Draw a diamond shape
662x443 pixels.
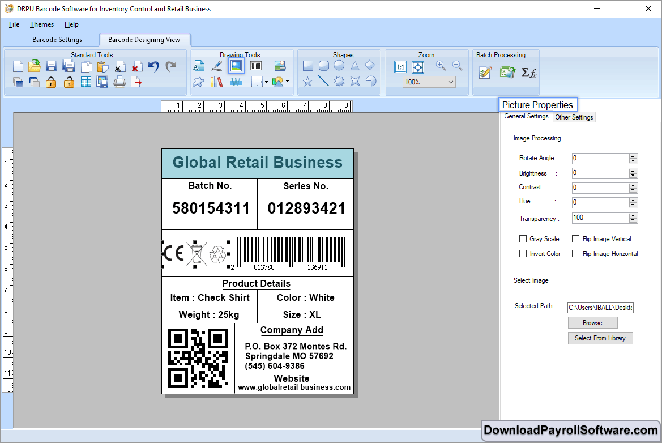(370, 66)
